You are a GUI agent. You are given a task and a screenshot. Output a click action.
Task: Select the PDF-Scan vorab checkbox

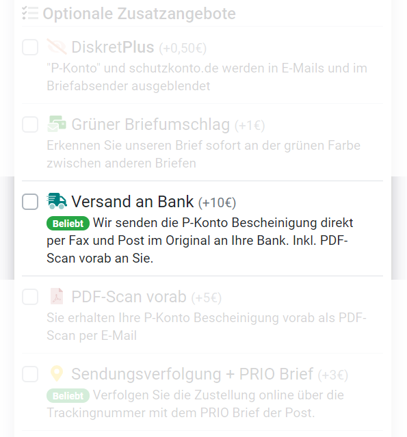pyautogui.click(x=30, y=297)
